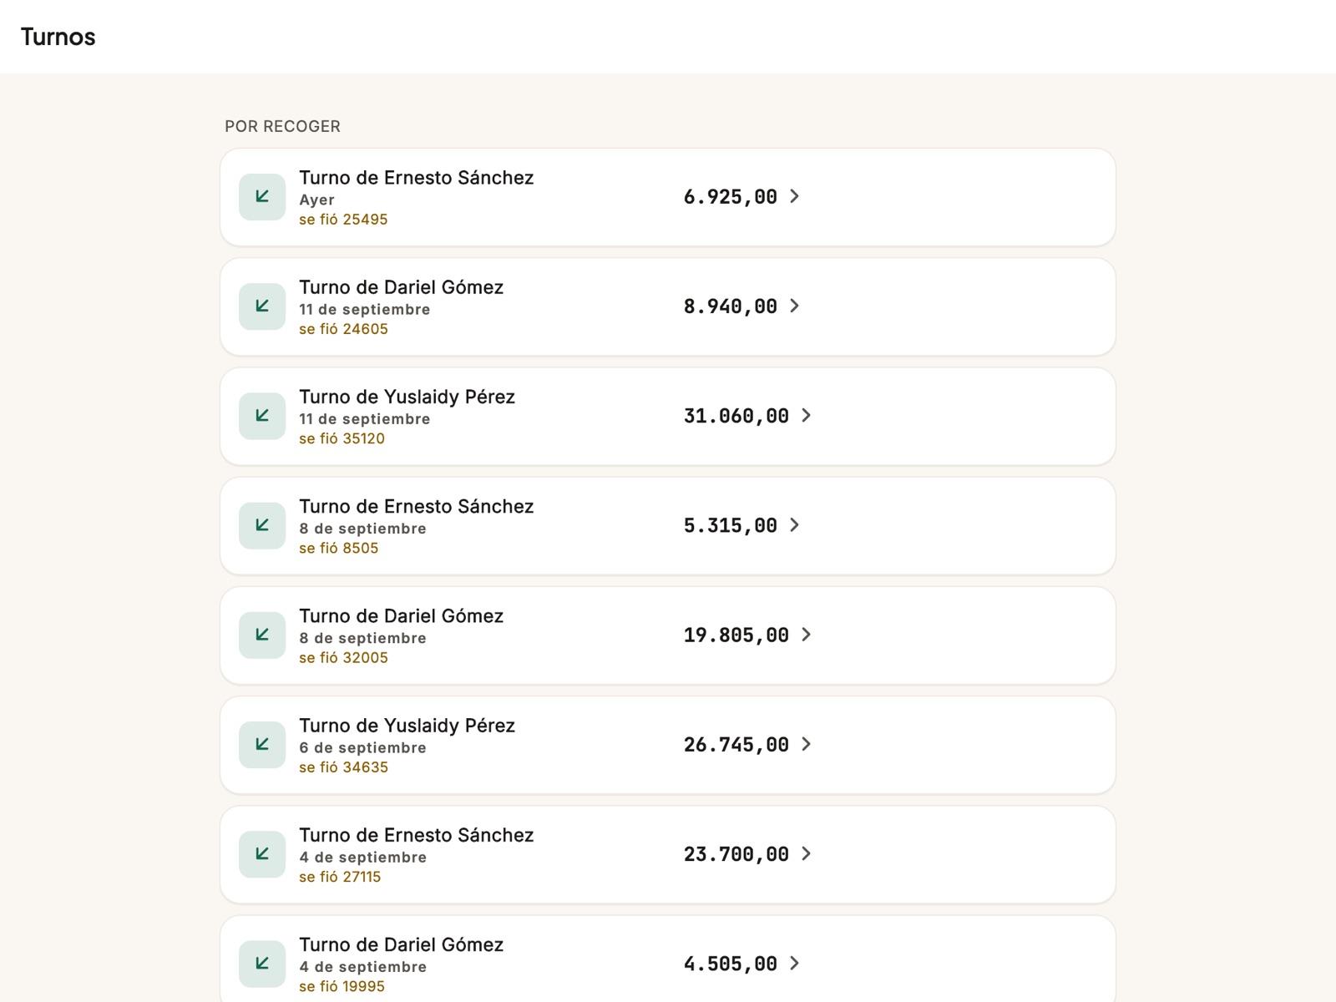Click the POR RECOGER section header
Image resolution: width=1336 pixels, height=1002 pixels.
283,126
